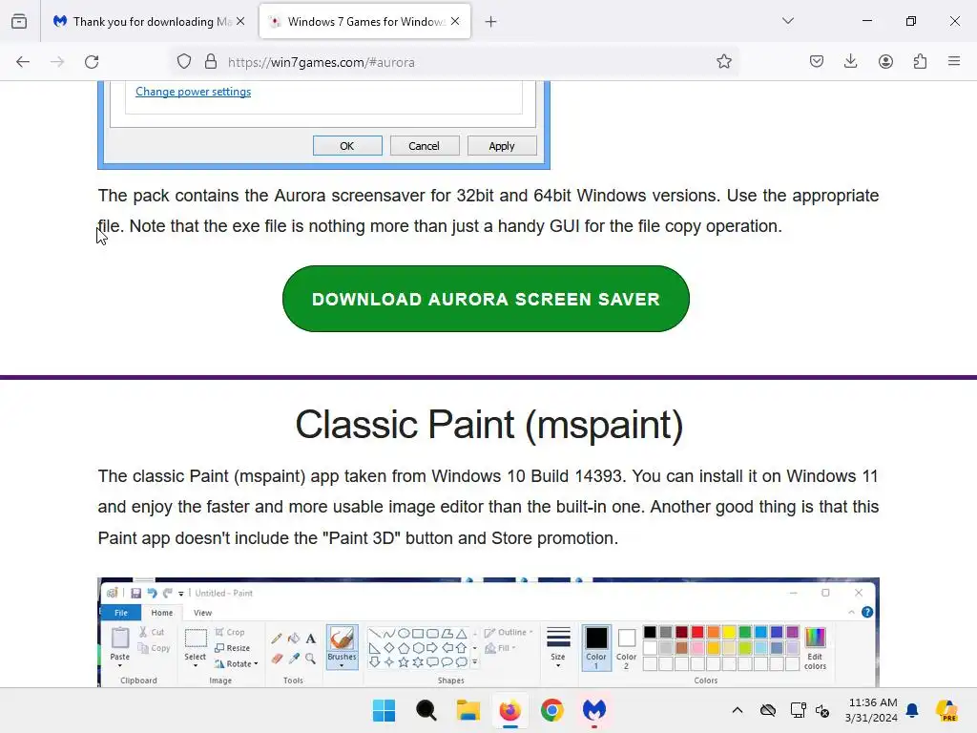Open the Firefox Downloads panel
Image resolution: width=977 pixels, height=733 pixels.
click(850, 62)
